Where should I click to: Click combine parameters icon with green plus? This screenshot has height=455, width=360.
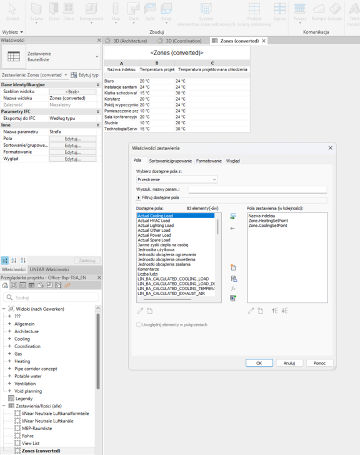click(x=233, y=298)
